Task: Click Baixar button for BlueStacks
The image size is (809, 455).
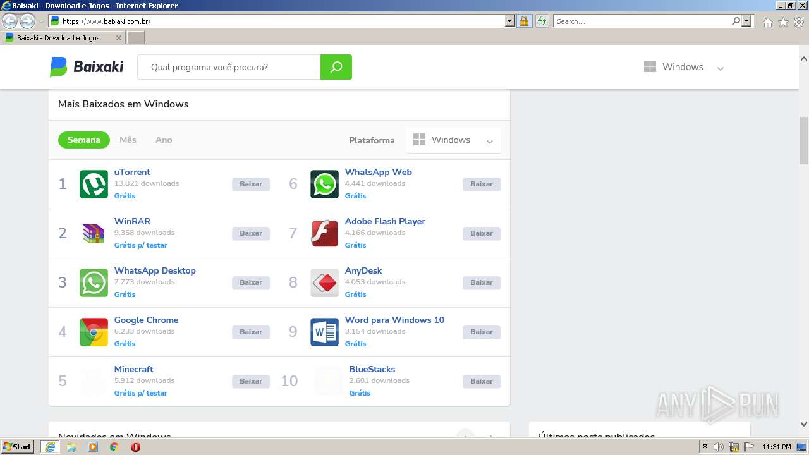Action: pyautogui.click(x=482, y=381)
